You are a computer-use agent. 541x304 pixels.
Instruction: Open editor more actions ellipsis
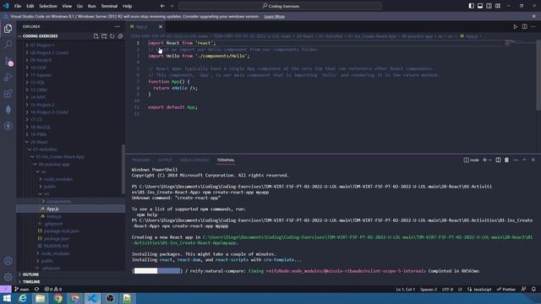click(x=533, y=26)
